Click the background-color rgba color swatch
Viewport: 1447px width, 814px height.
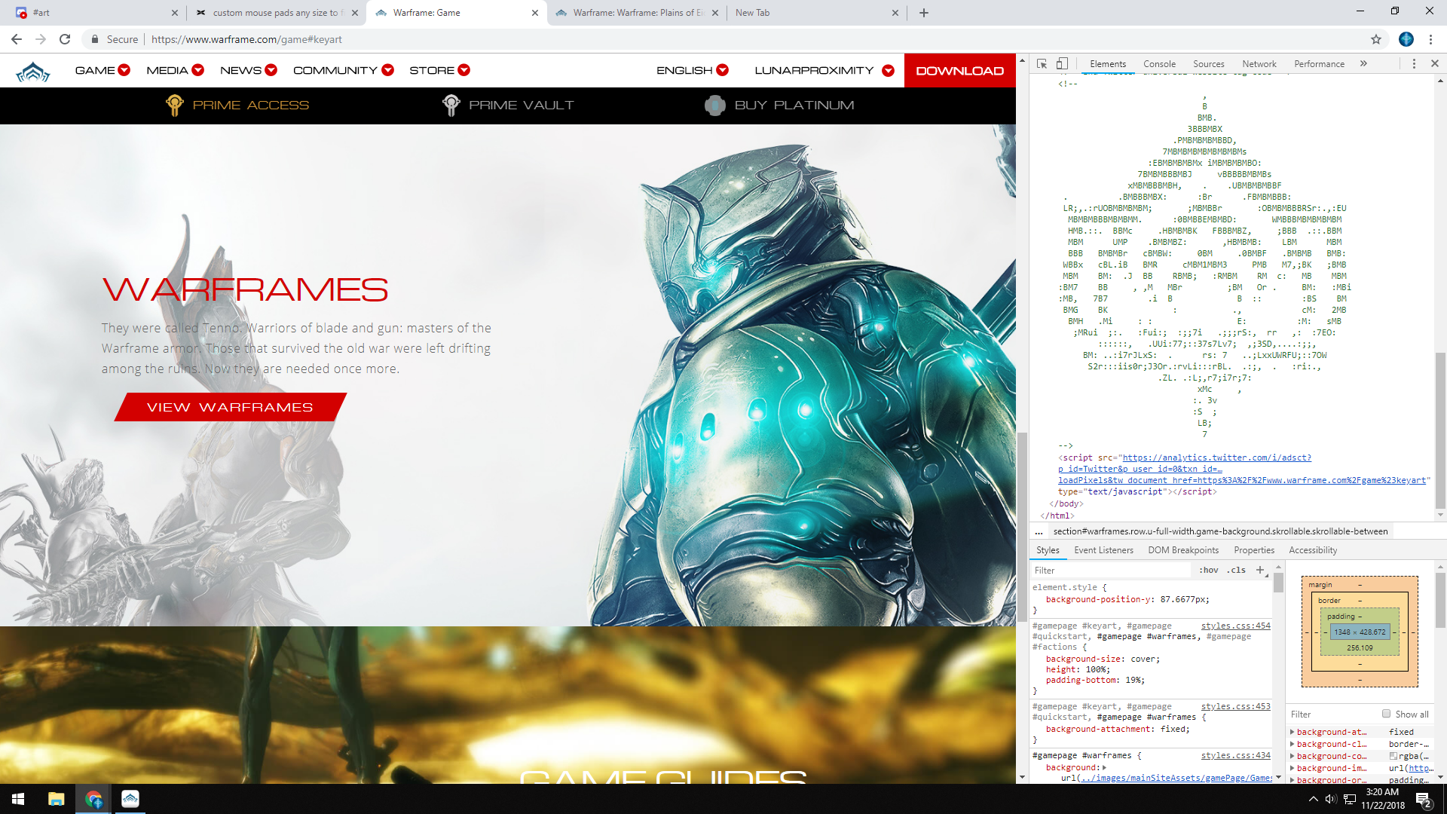1393,756
